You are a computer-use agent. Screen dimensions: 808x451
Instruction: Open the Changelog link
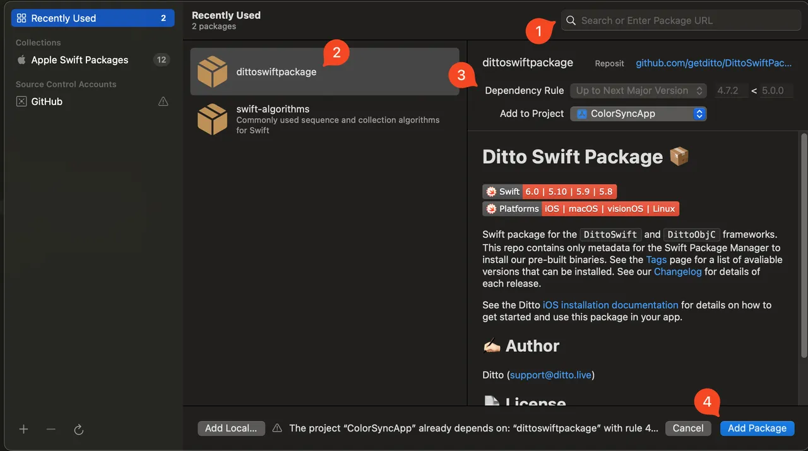point(677,272)
